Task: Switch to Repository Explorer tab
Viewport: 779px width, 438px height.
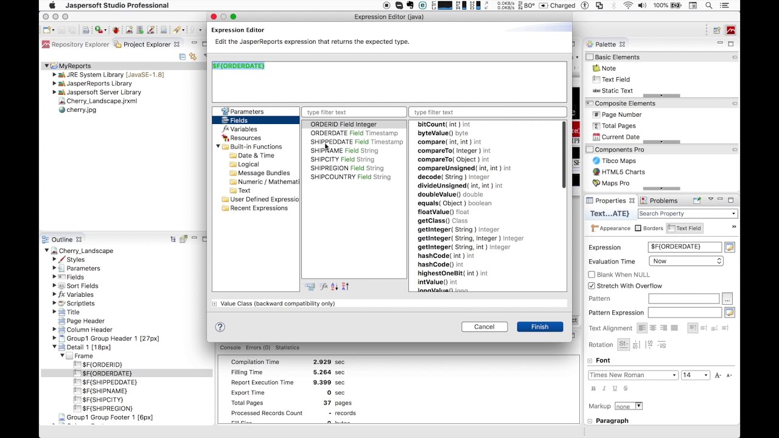Action: 75,44
